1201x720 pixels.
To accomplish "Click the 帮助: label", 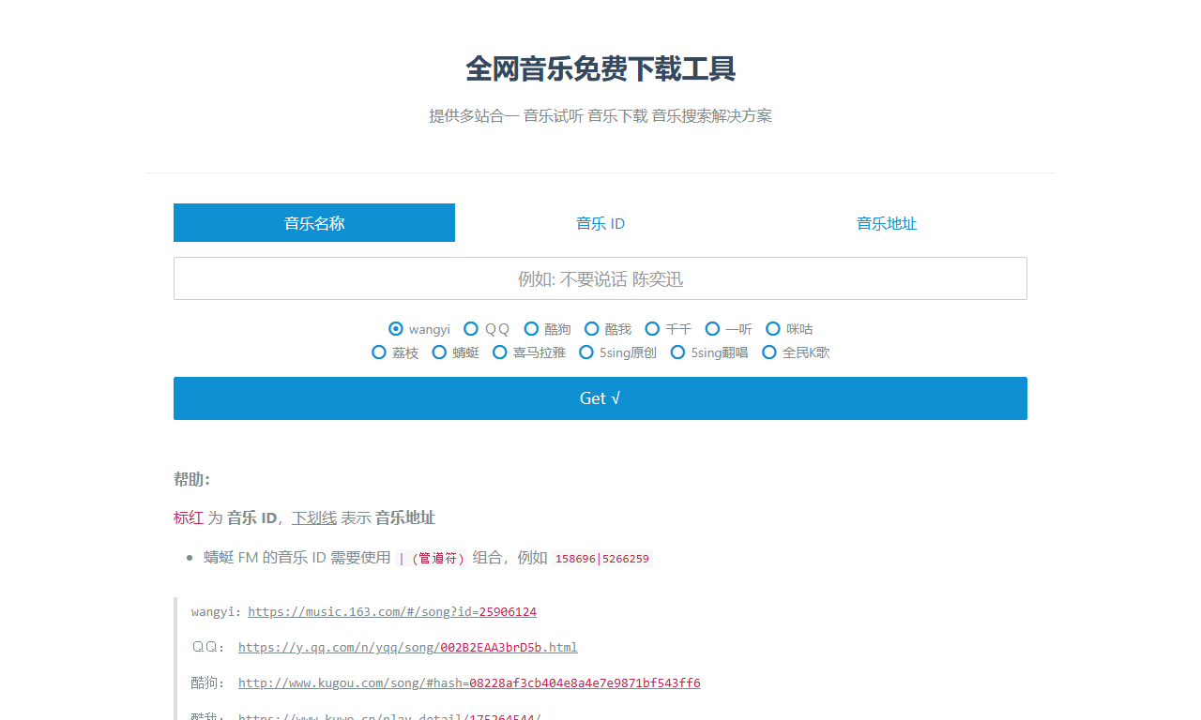I will (x=192, y=479).
